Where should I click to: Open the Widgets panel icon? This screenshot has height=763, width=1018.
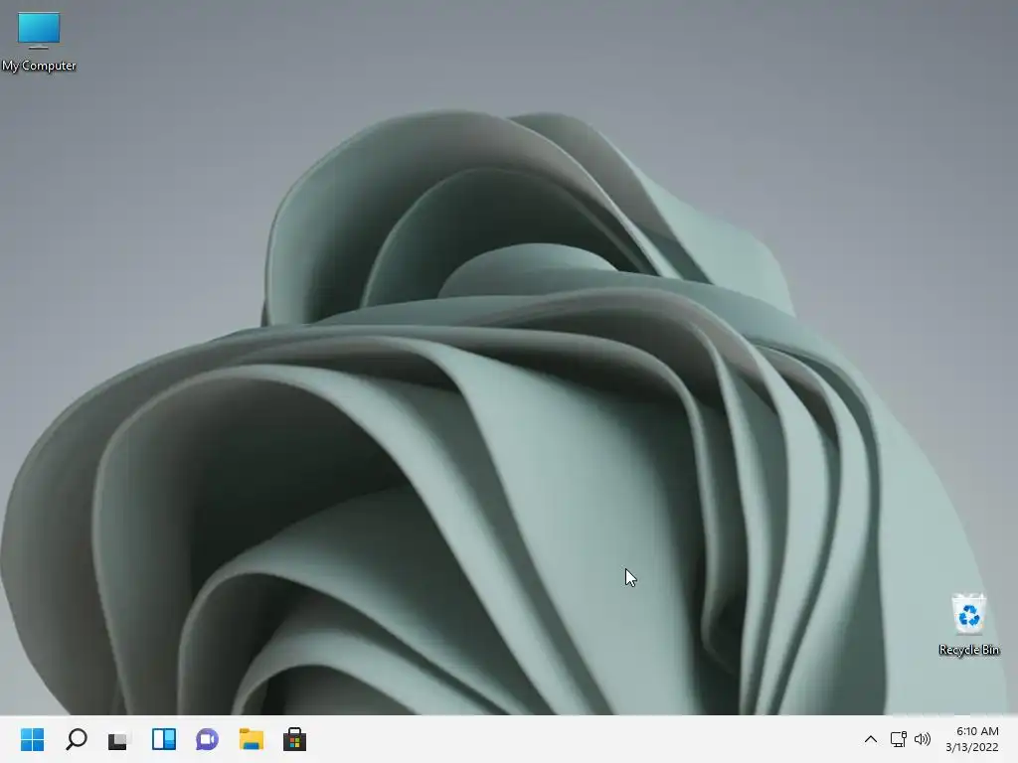[164, 739]
